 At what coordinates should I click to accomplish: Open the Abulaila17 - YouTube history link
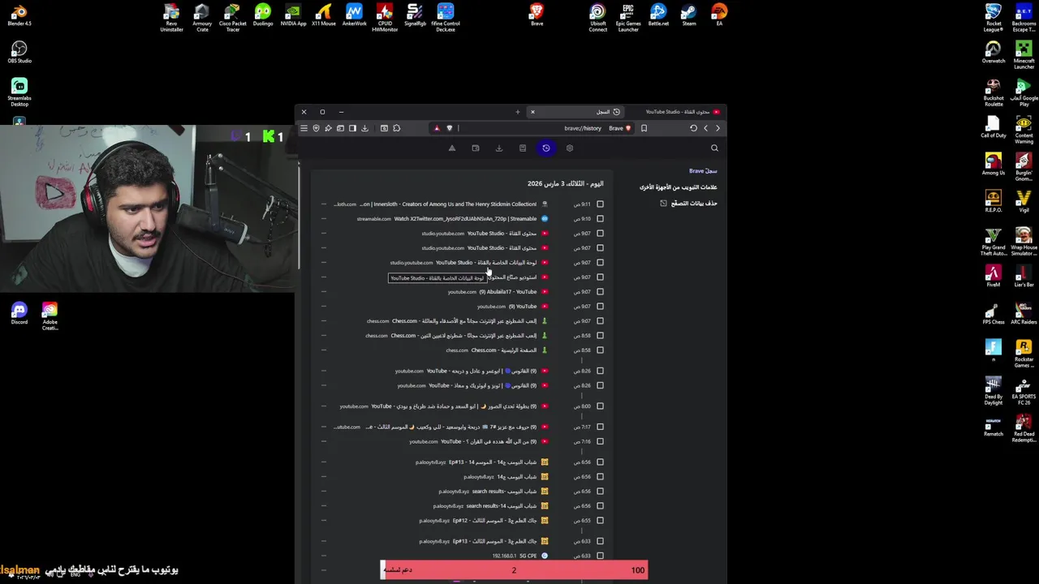click(507, 292)
